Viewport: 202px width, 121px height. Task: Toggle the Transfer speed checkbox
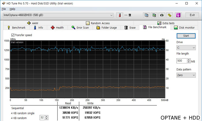tap(13, 35)
